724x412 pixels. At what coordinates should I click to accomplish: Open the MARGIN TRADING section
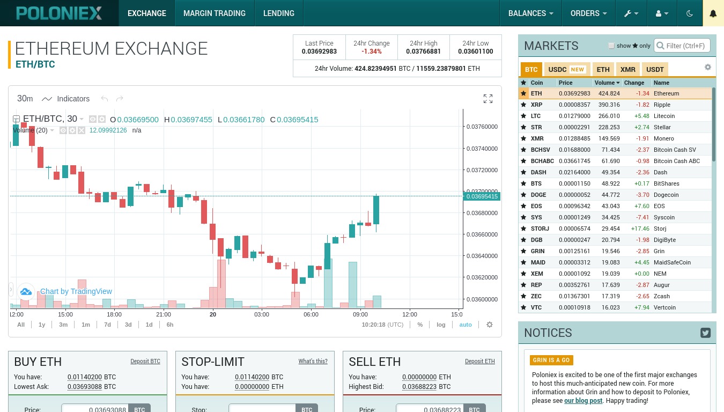coord(214,13)
